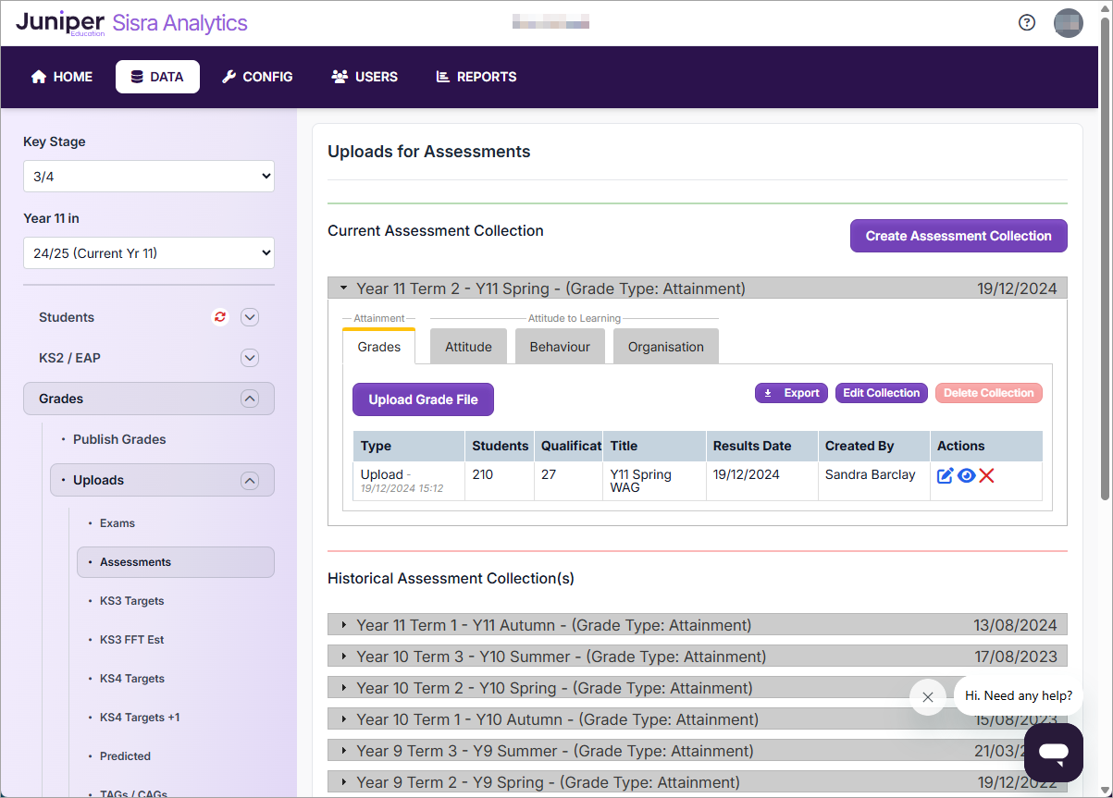Open the Key Stage dropdown
Screen dimensions: 1113x798
pos(149,177)
